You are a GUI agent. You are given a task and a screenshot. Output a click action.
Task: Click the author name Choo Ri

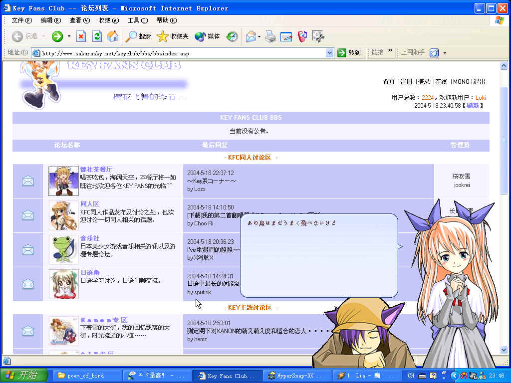click(204, 223)
